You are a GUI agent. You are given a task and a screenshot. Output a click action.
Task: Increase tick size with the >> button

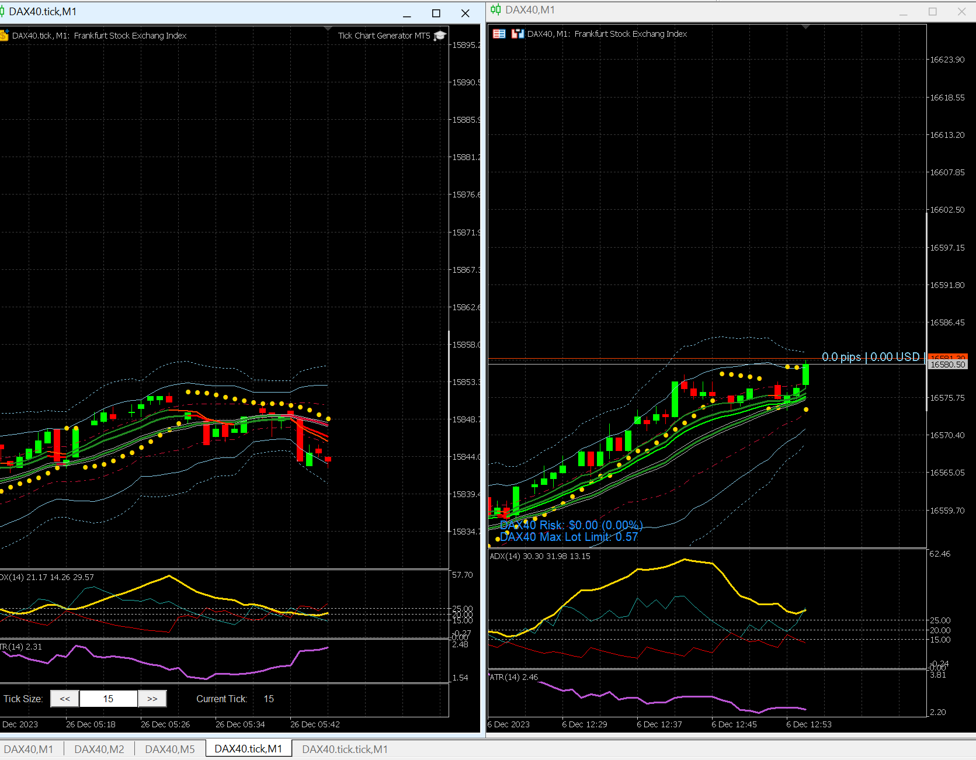pyautogui.click(x=152, y=699)
